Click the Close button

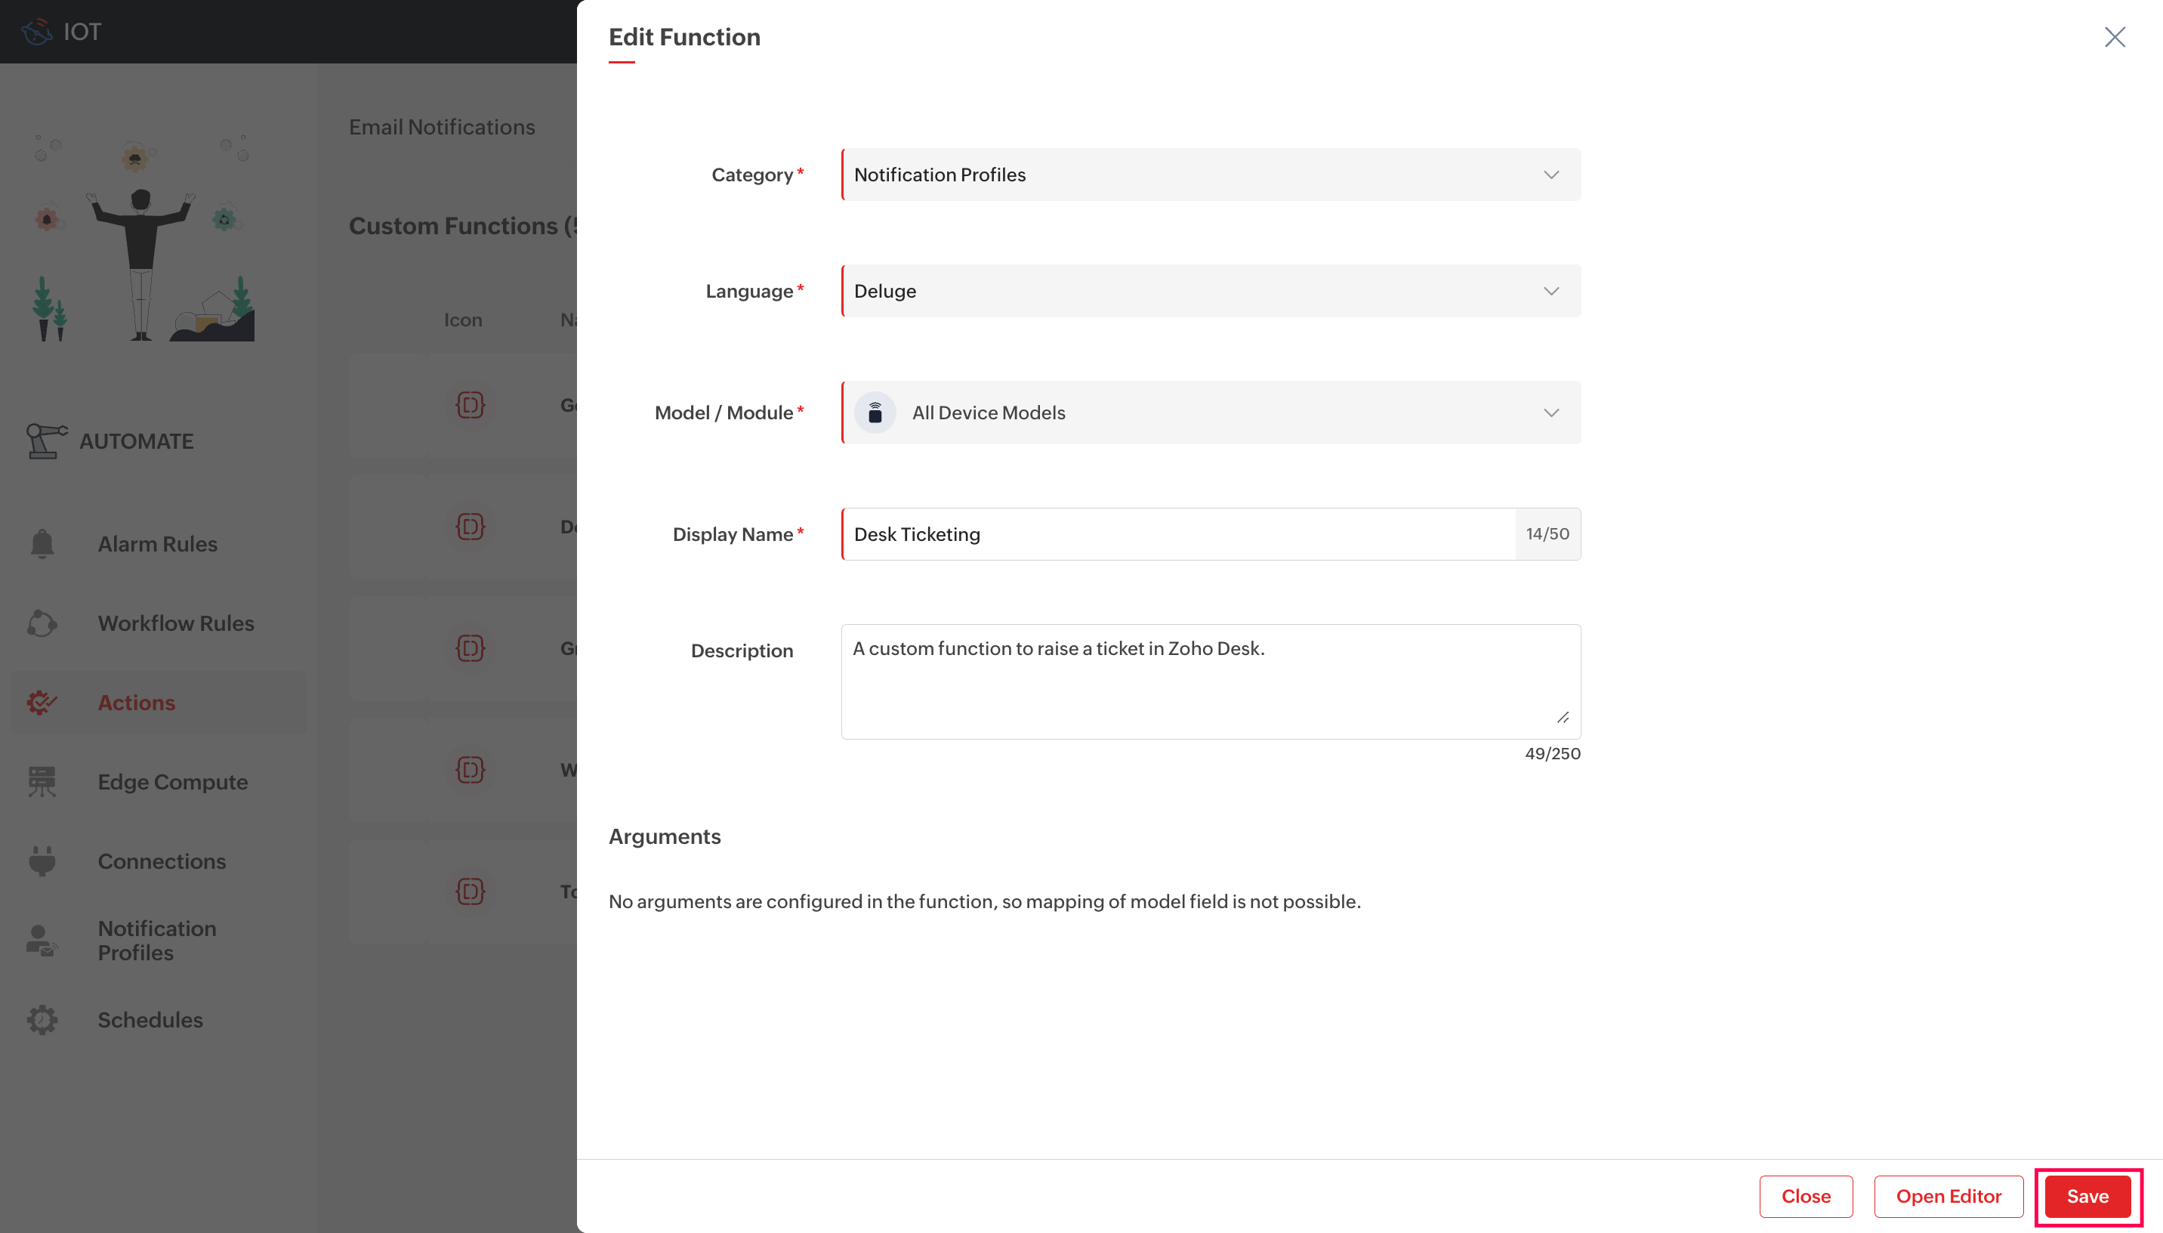(1806, 1196)
